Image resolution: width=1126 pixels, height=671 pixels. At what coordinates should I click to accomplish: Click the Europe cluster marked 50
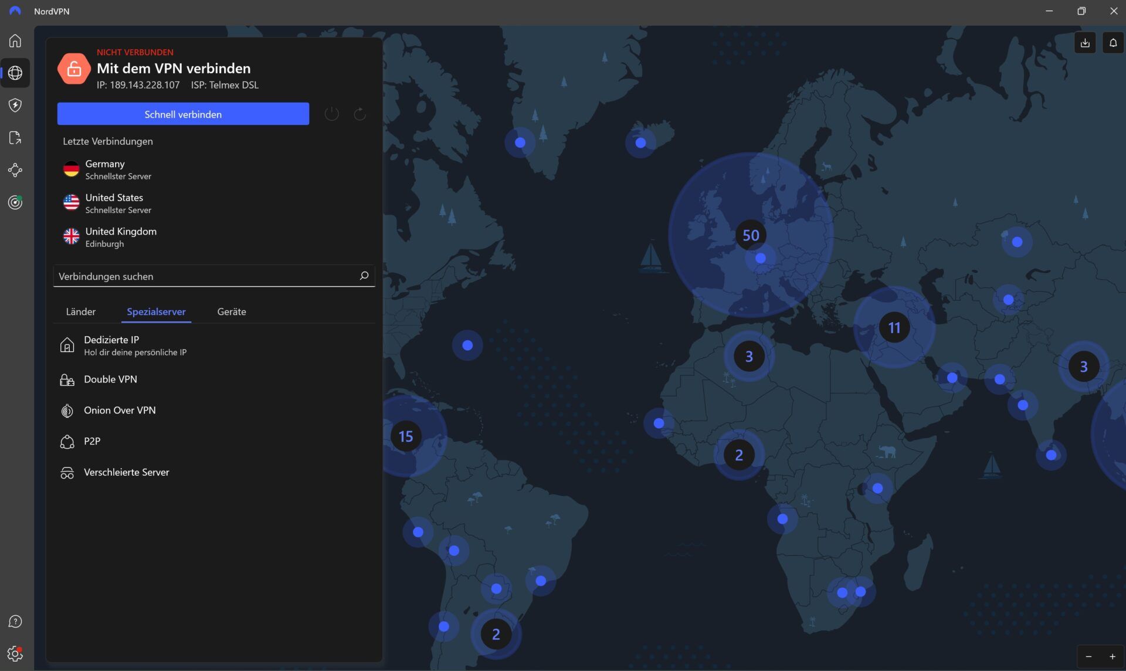(751, 235)
